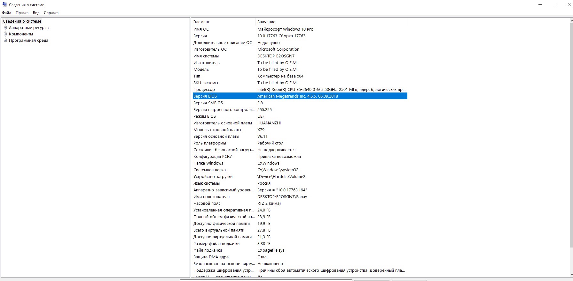
Task: Click the Не включено value
Action: pos(270,264)
